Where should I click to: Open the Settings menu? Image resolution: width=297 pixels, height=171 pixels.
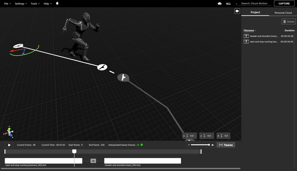point(21,3)
